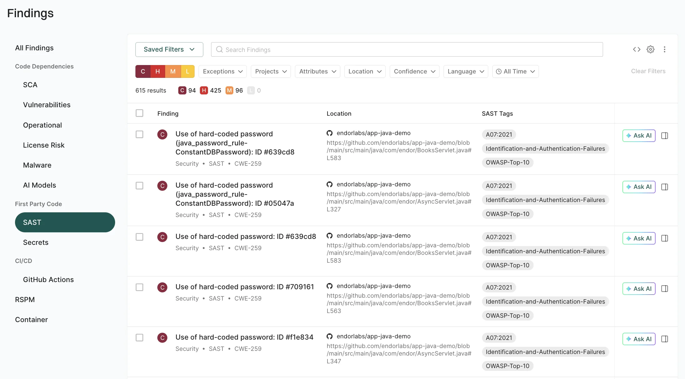This screenshot has width=685, height=379.
Task: Open side panel icon for finding #709161
Action: click(665, 289)
